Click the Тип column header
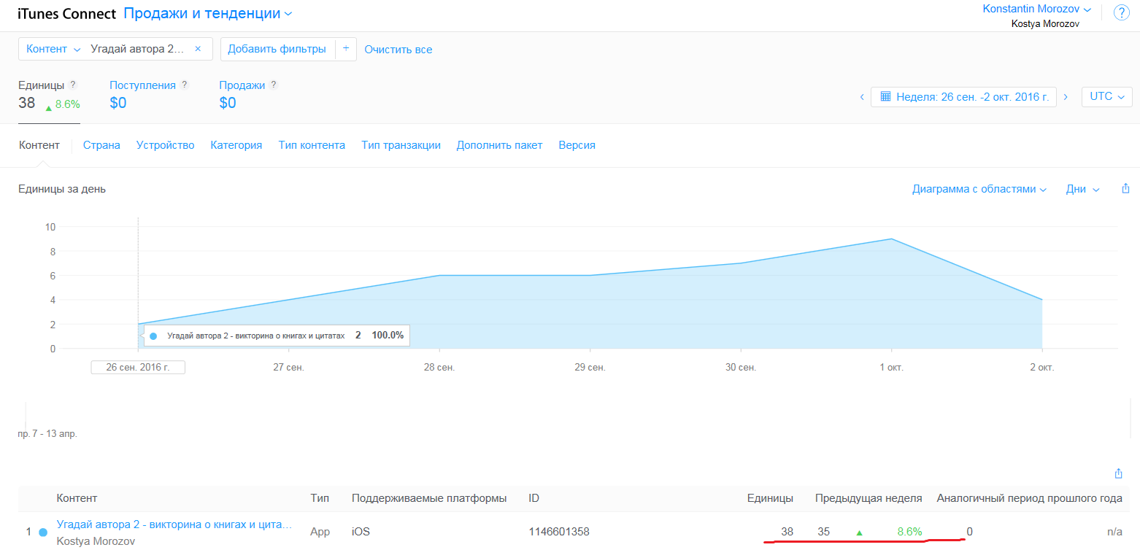The width and height of the screenshot is (1140, 550). click(320, 498)
